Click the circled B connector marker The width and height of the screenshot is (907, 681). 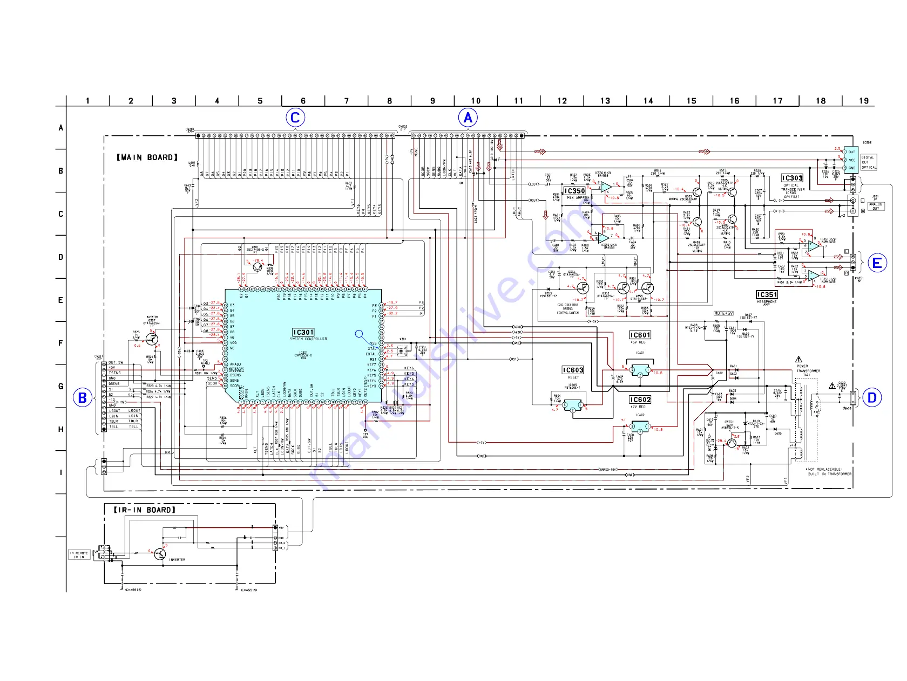(x=83, y=398)
